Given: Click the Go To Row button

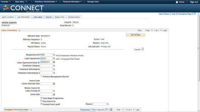Looking at the screenshot, I should tap(136, 35).
